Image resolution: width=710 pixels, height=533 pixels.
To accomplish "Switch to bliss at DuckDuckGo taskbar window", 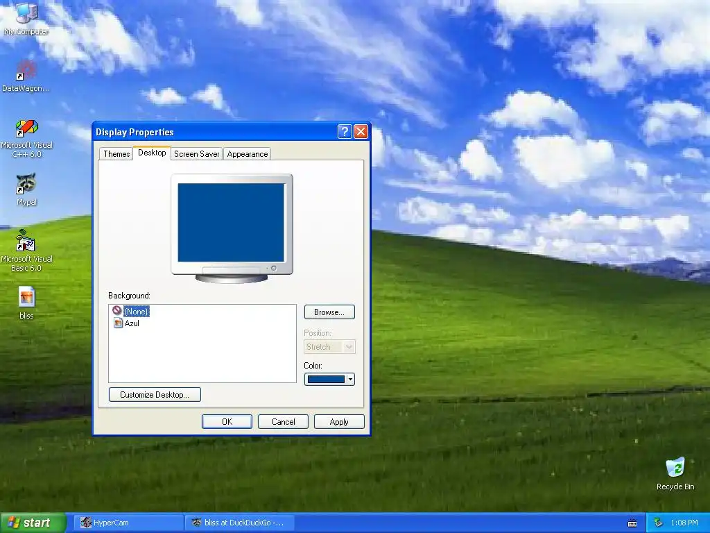I will (x=239, y=523).
